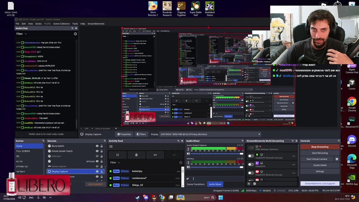The image size is (359, 202).
Task: Click the Activity feed bell mute button
Action: coord(136,155)
